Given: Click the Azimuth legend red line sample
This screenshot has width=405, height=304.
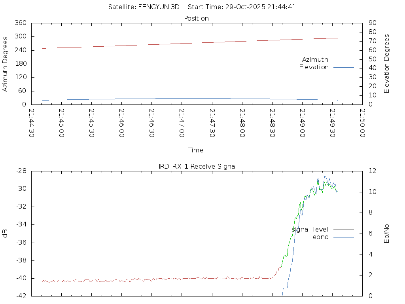Looking at the screenshot, I should coord(343,60).
